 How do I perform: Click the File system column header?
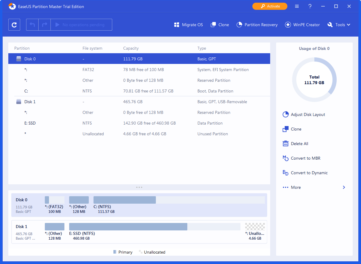coord(92,48)
